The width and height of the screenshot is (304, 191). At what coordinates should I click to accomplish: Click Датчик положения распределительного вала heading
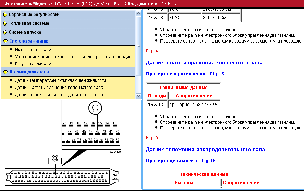pyautogui.click(x=205, y=150)
